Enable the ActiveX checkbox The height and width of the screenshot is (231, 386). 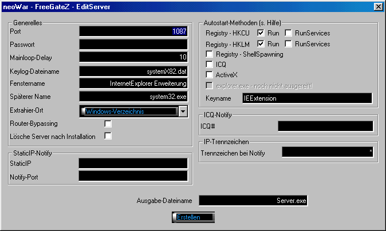point(210,75)
